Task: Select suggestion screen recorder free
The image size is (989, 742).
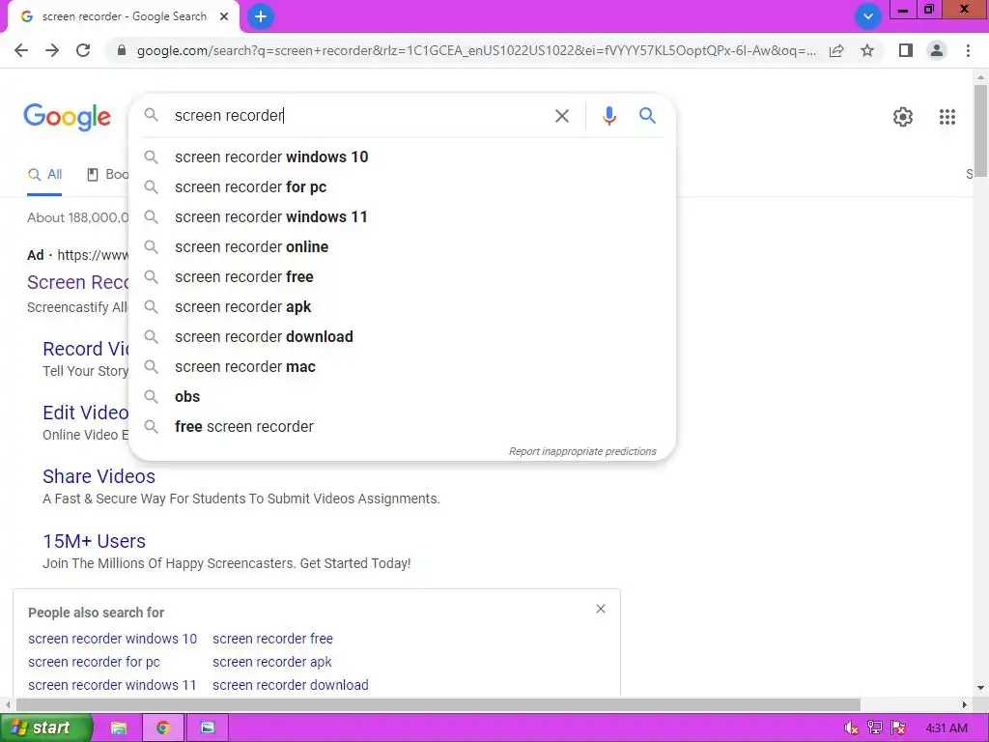Action: [402, 277]
